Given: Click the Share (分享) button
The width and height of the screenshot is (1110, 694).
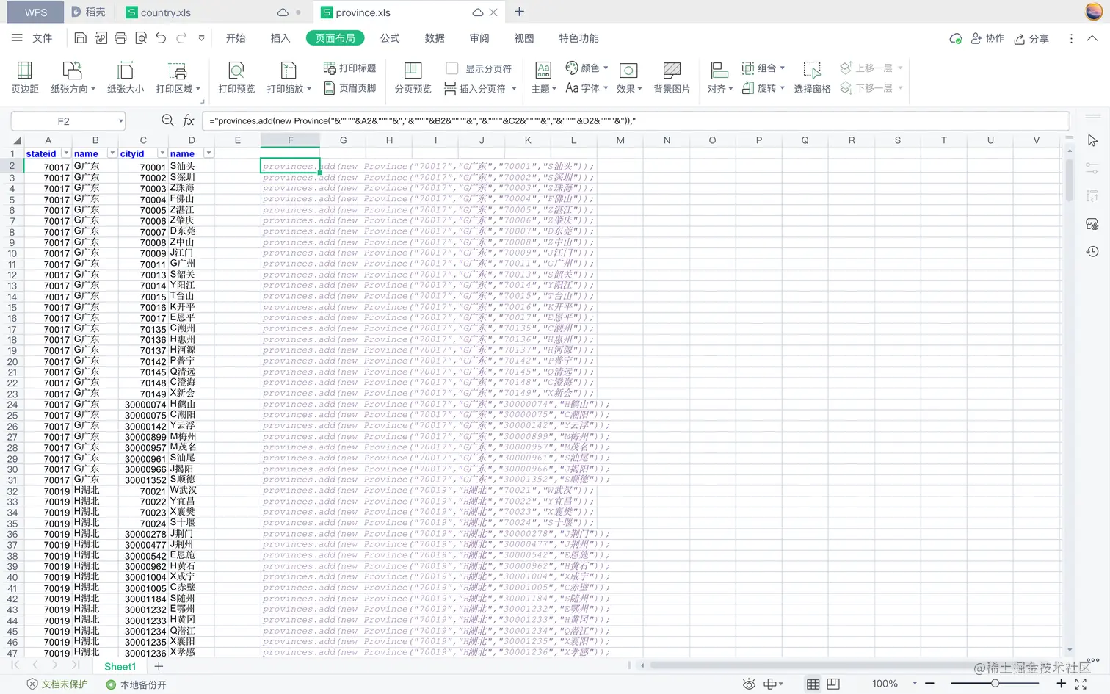Looking at the screenshot, I should [1031, 38].
